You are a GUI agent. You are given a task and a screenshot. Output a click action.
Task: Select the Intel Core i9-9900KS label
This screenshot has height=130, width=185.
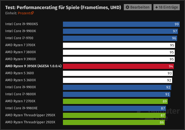[x=22, y=24]
